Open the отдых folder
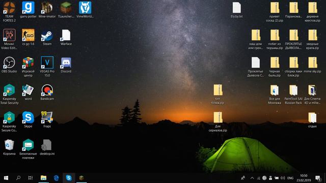This screenshot has height=183, width=326. (x=312, y=117)
